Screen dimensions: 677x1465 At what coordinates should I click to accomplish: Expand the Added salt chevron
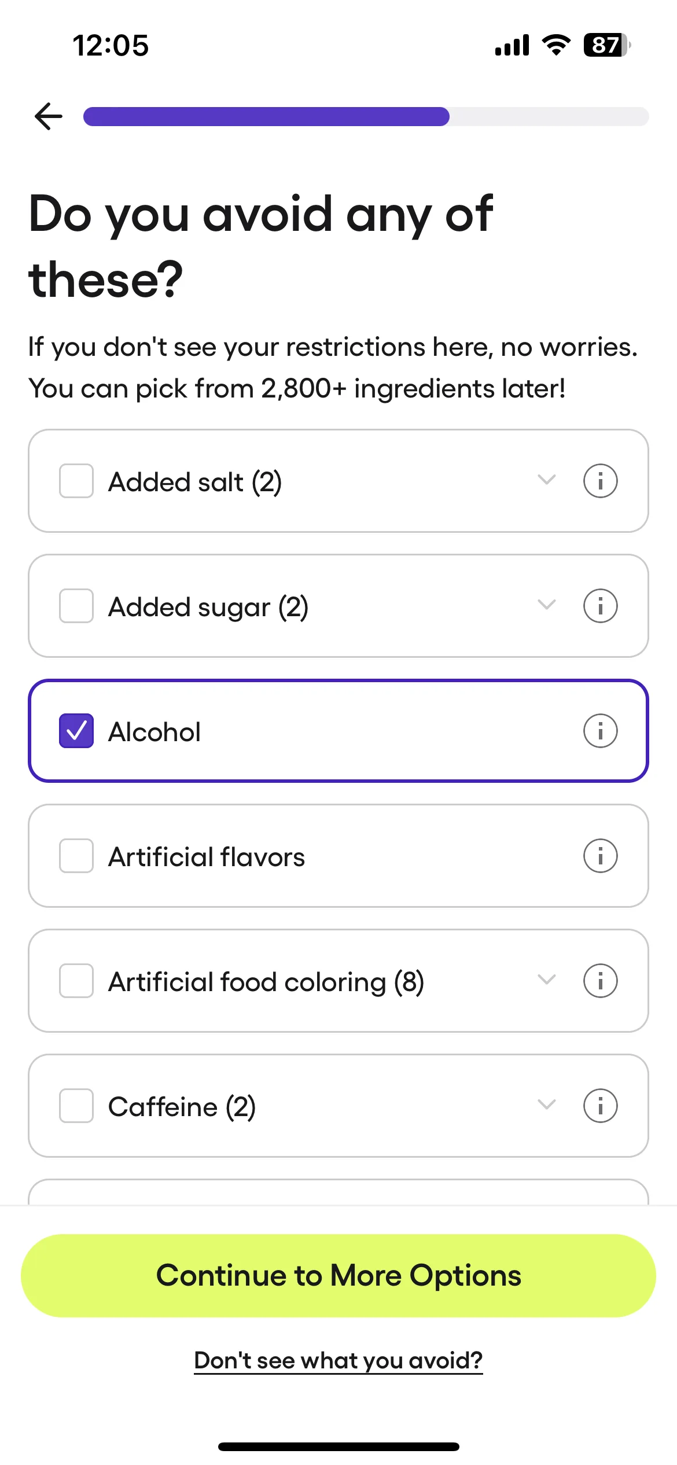click(546, 480)
